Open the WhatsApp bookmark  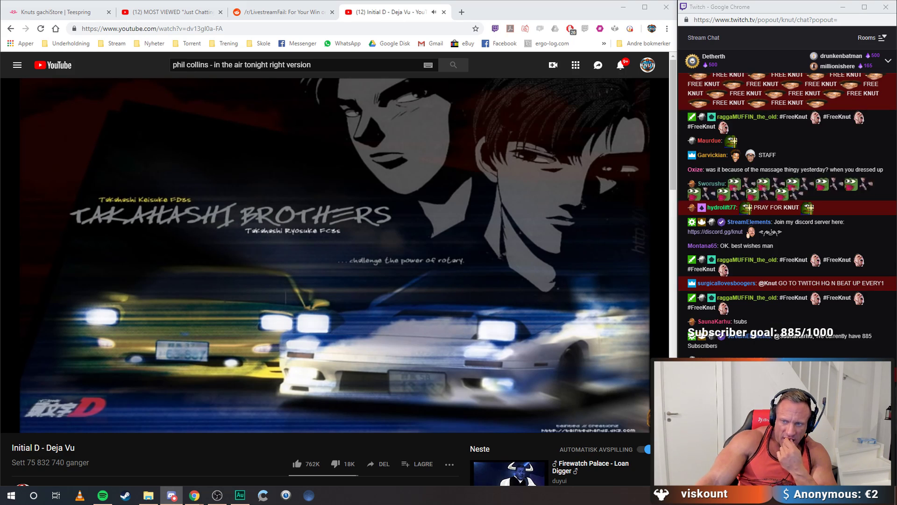coord(342,43)
